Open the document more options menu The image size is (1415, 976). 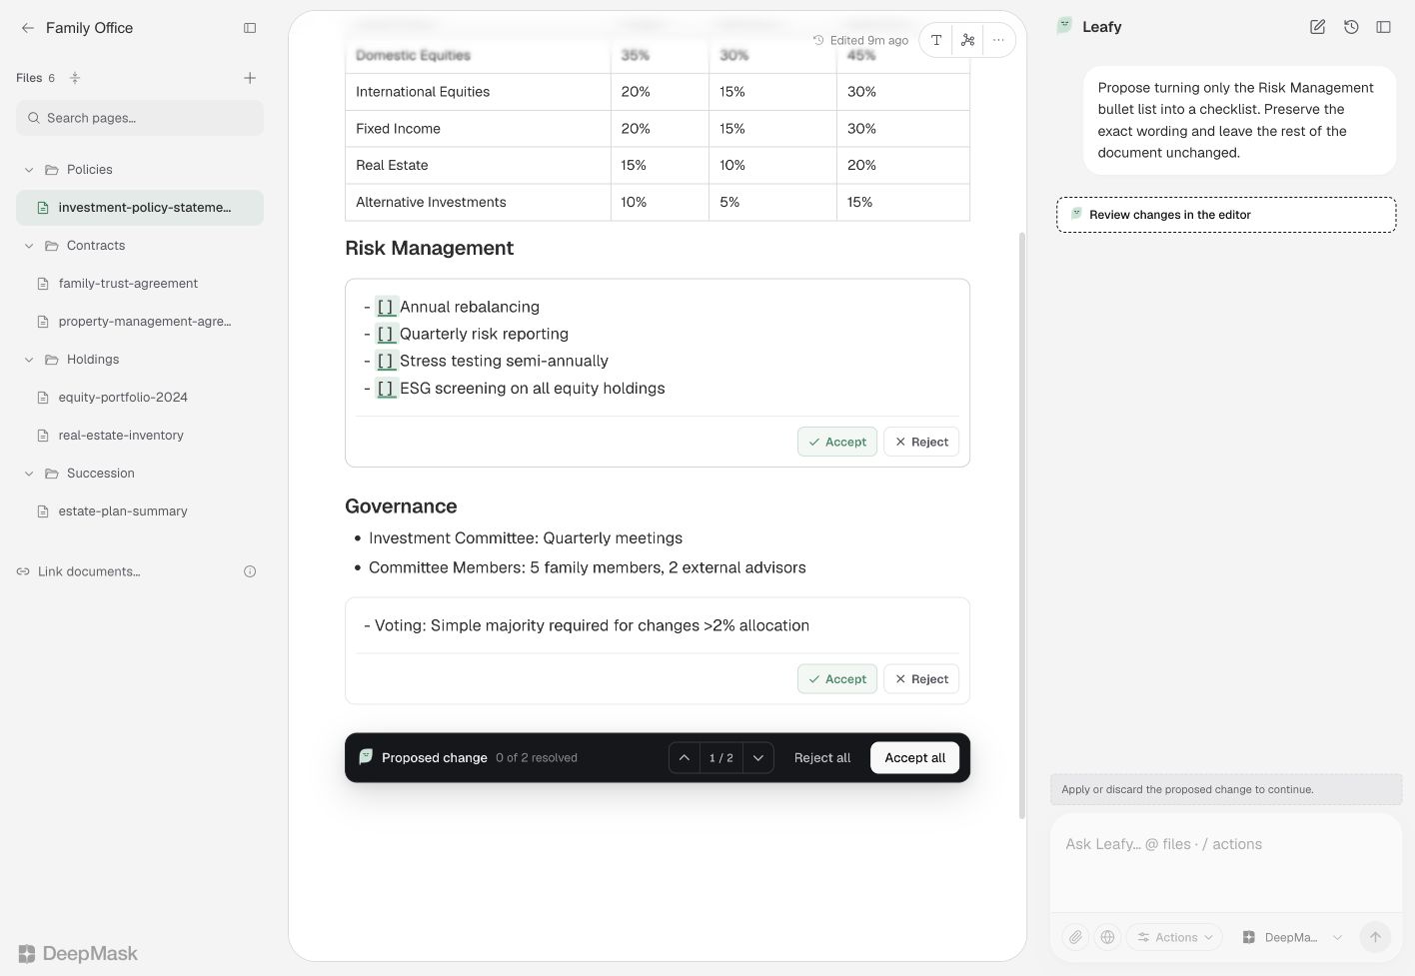[998, 40]
